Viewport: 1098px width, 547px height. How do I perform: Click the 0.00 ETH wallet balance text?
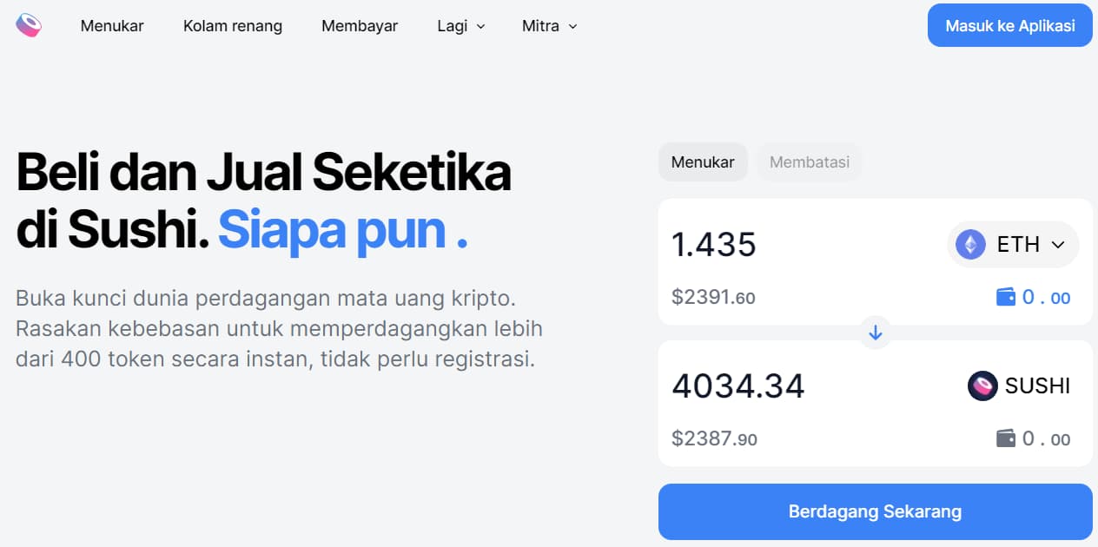tap(1046, 297)
